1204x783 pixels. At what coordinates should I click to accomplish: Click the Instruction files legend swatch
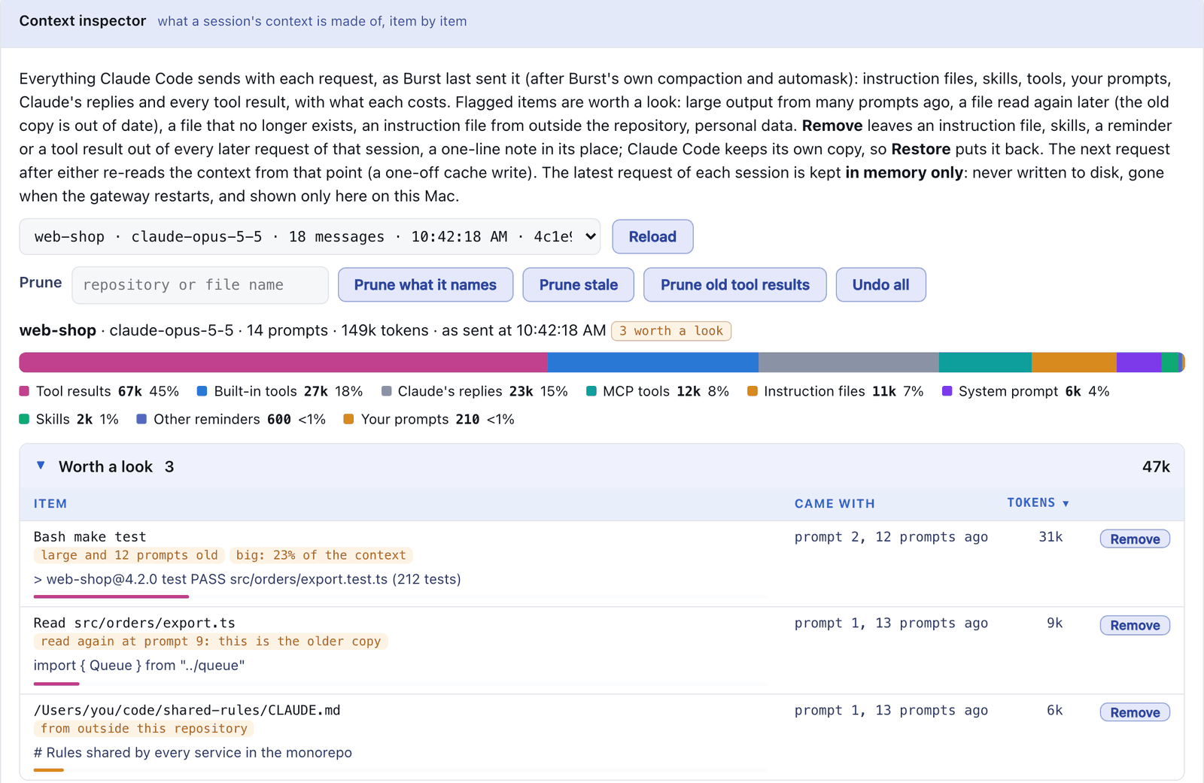click(752, 391)
